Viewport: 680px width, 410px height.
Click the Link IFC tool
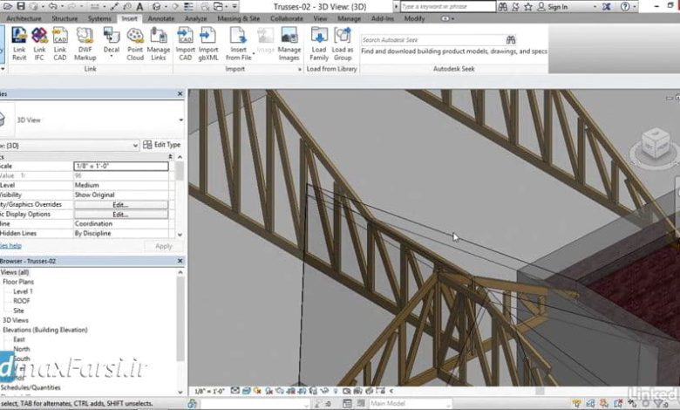coord(39,44)
